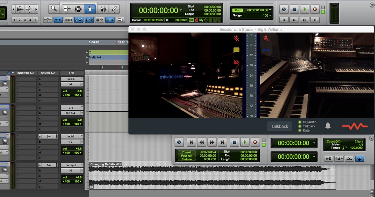This screenshot has width=375, height=197.
Task: Open the yellow chat bubble icon
Action: pyautogui.click(x=236, y=50)
